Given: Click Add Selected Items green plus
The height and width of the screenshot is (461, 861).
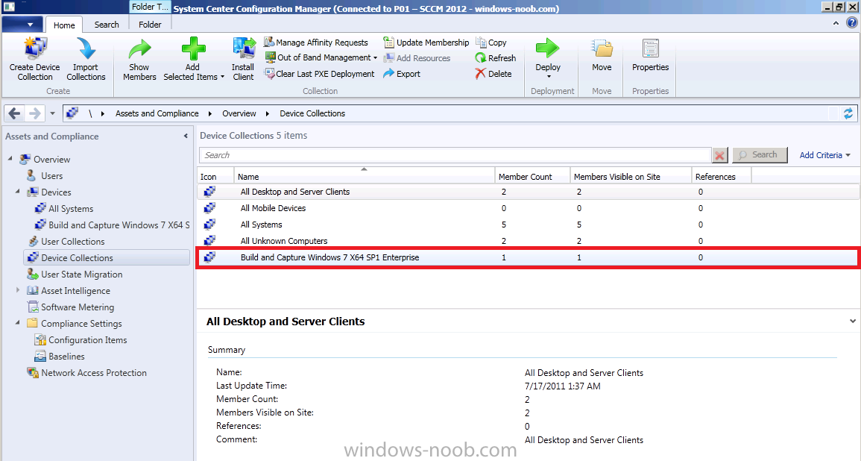Looking at the screenshot, I should (x=193, y=48).
